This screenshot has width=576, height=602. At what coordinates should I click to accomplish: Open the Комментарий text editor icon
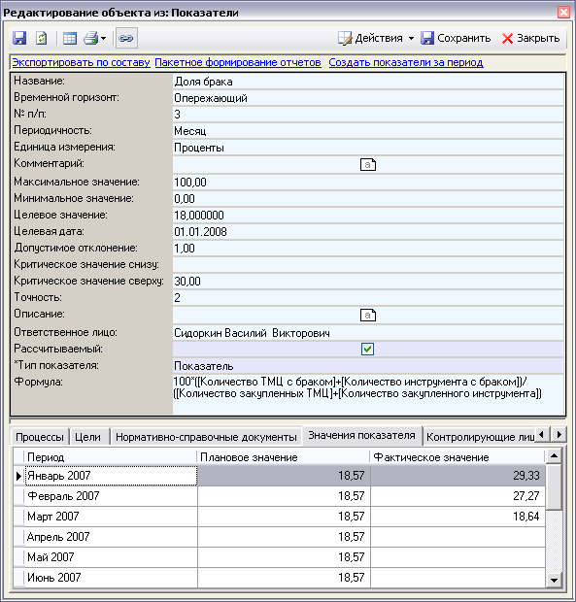(368, 165)
